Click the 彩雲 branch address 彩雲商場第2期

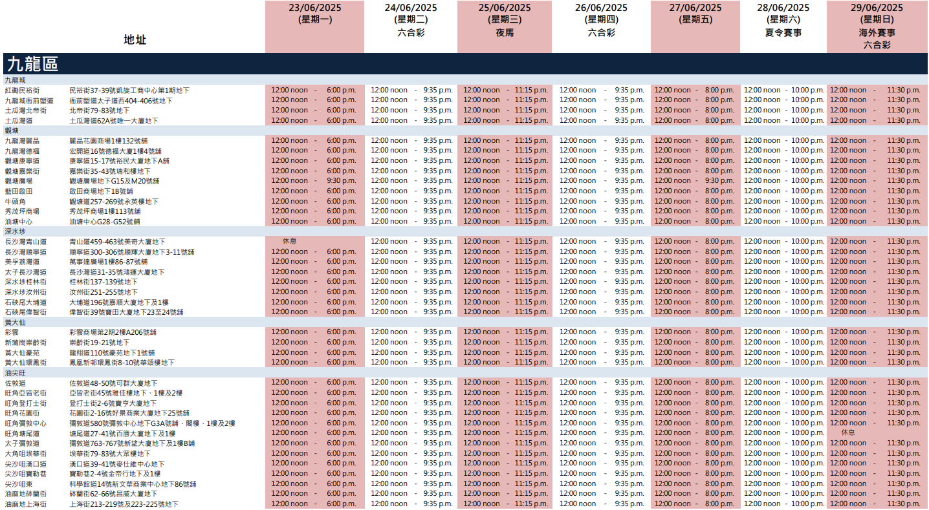pos(113,332)
